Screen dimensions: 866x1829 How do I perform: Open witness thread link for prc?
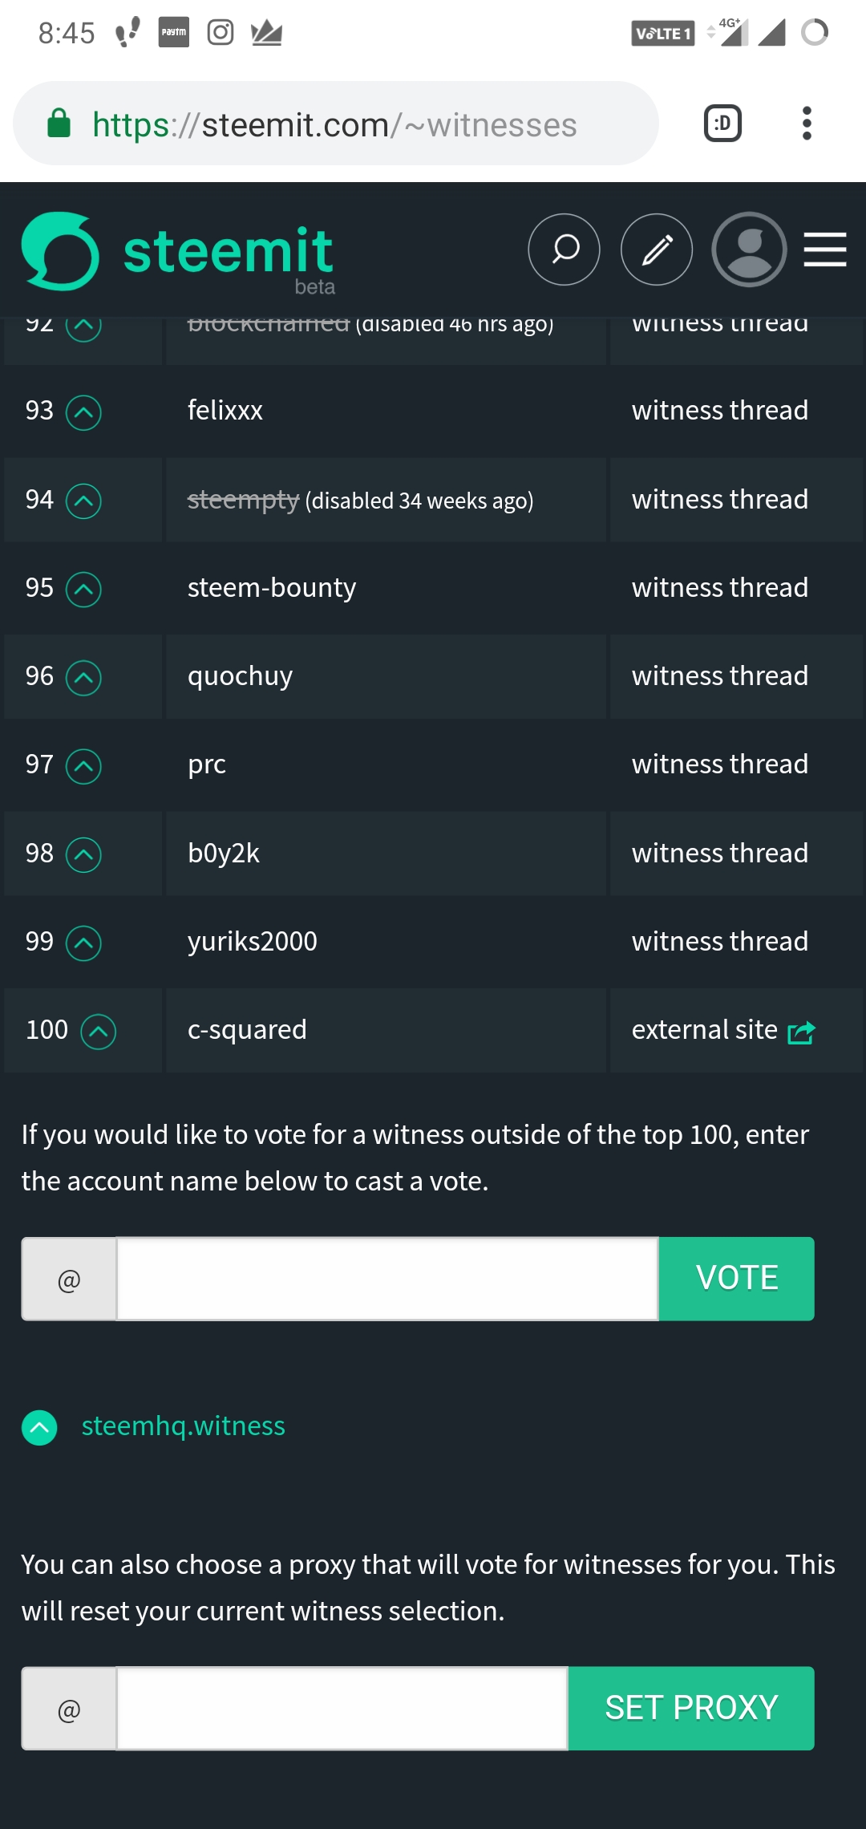pos(719,764)
